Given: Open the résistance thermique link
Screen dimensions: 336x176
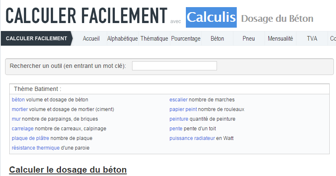Looking at the screenshot, I should point(36,148).
